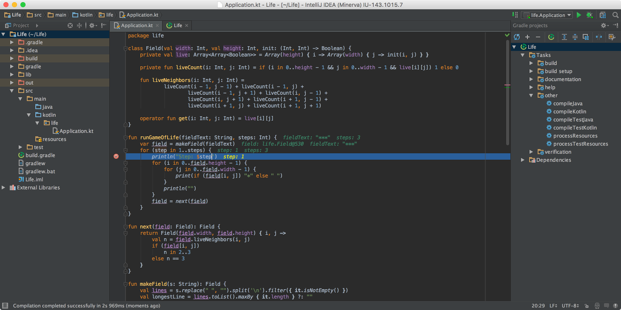The width and height of the screenshot is (621, 310).
Task: Click the cursor position 20:29 indicator
Action: (x=538, y=306)
